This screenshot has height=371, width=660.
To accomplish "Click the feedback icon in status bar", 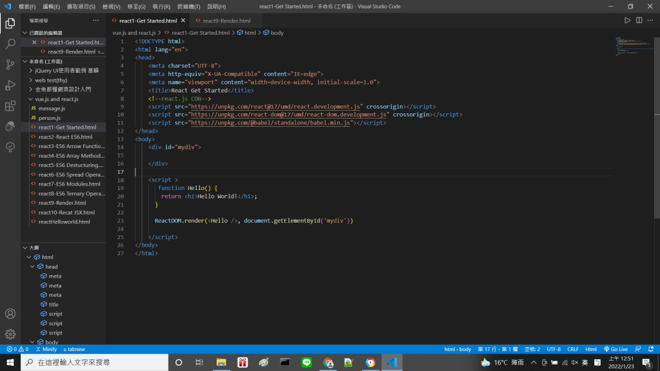I will coord(638,349).
